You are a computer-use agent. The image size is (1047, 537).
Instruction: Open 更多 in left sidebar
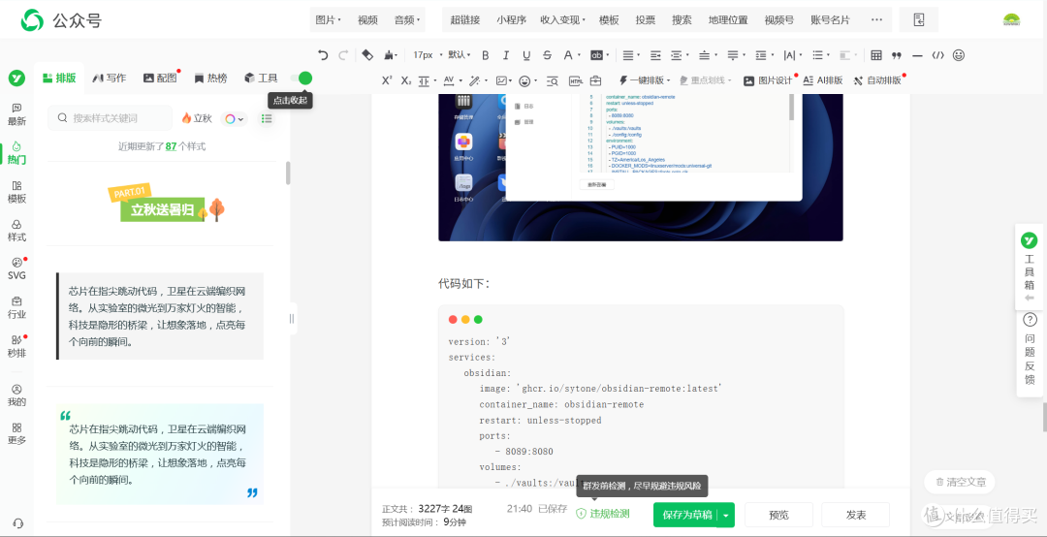point(16,433)
